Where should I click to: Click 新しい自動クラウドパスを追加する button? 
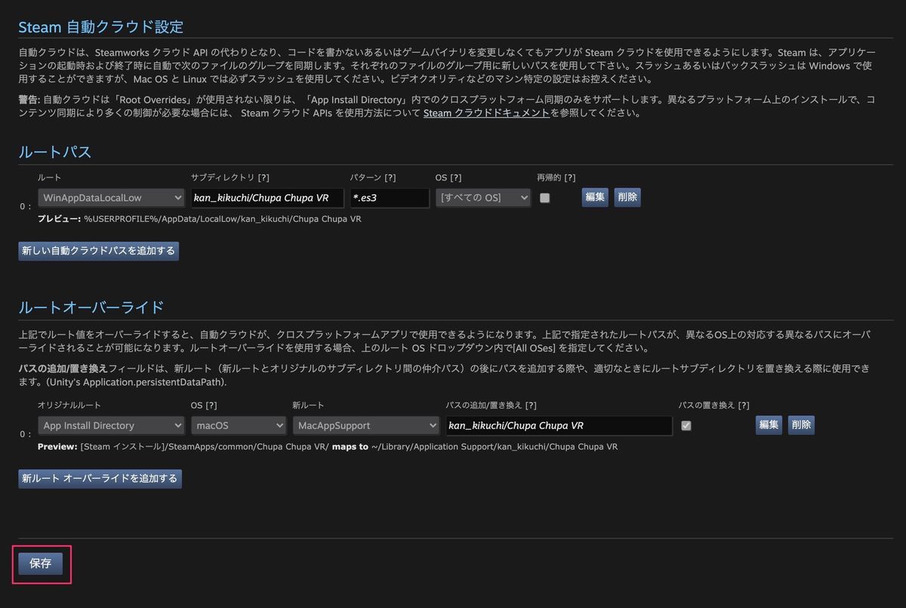pos(99,251)
